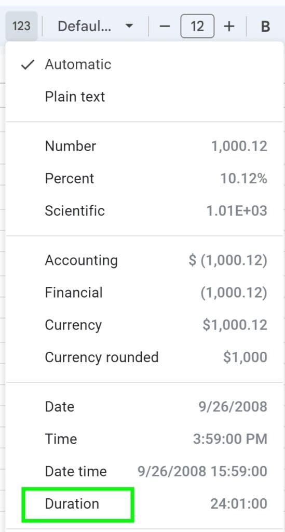Viewport: 285px width, 532px height.
Task: Apply the Currency format
Action: pyautogui.click(x=144, y=325)
